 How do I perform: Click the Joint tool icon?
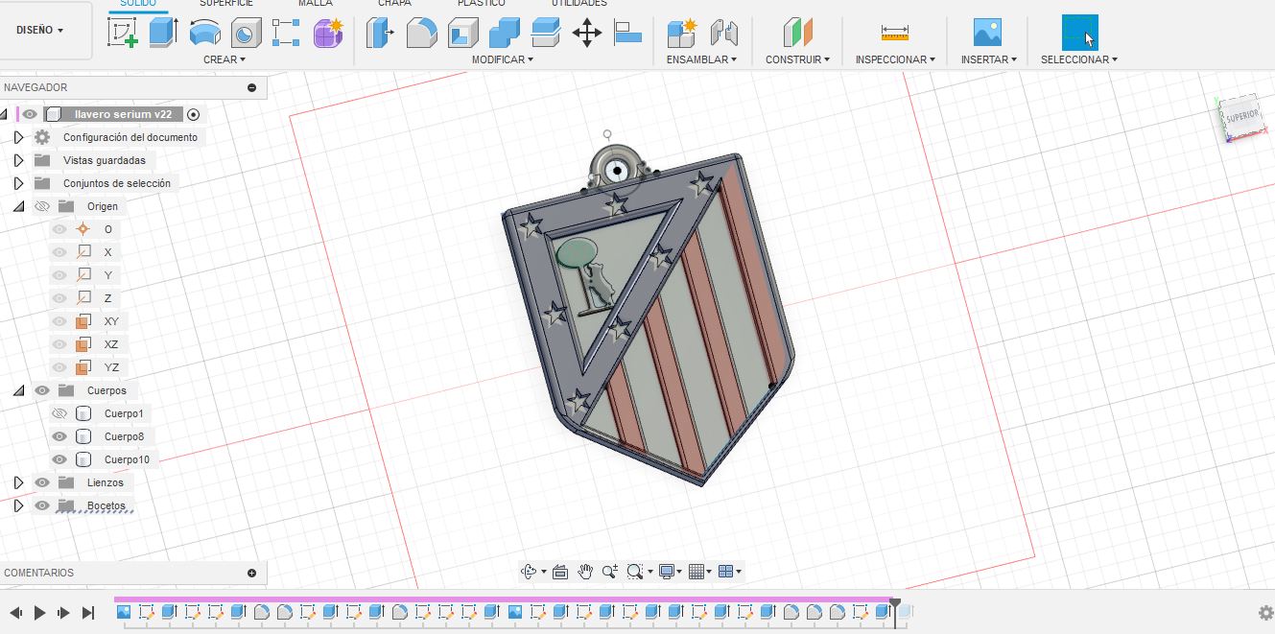723,34
